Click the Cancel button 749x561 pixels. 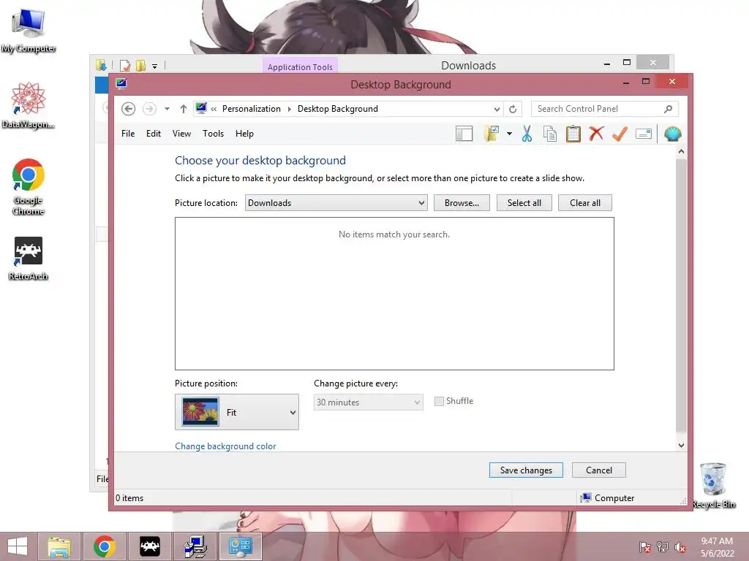pos(599,470)
